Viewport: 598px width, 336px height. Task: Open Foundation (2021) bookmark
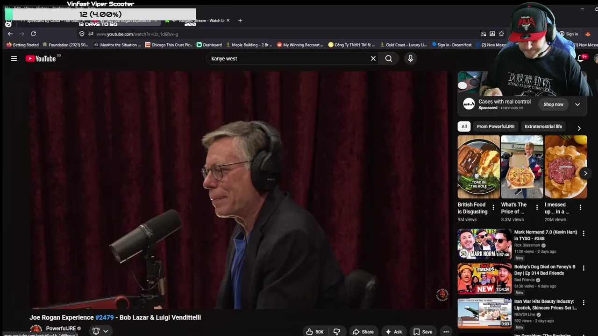(x=65, y=45)
